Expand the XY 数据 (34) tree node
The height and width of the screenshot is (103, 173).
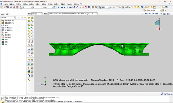pos(1,30)
